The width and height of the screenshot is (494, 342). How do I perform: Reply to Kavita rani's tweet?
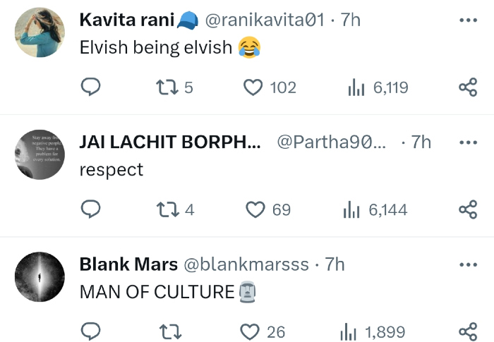pyautogui.click(x=90, y=87)
